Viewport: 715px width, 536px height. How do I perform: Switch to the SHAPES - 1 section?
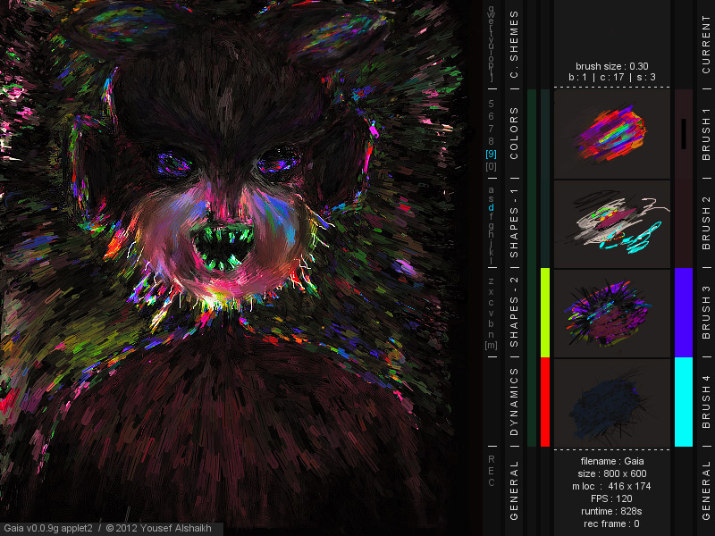pyautogui.click(x=515, y=222)
